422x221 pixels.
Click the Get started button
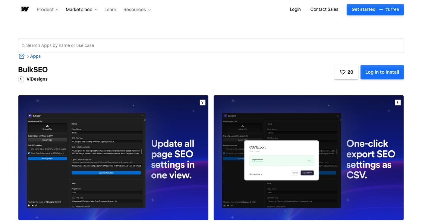click(x=375, y=9)
